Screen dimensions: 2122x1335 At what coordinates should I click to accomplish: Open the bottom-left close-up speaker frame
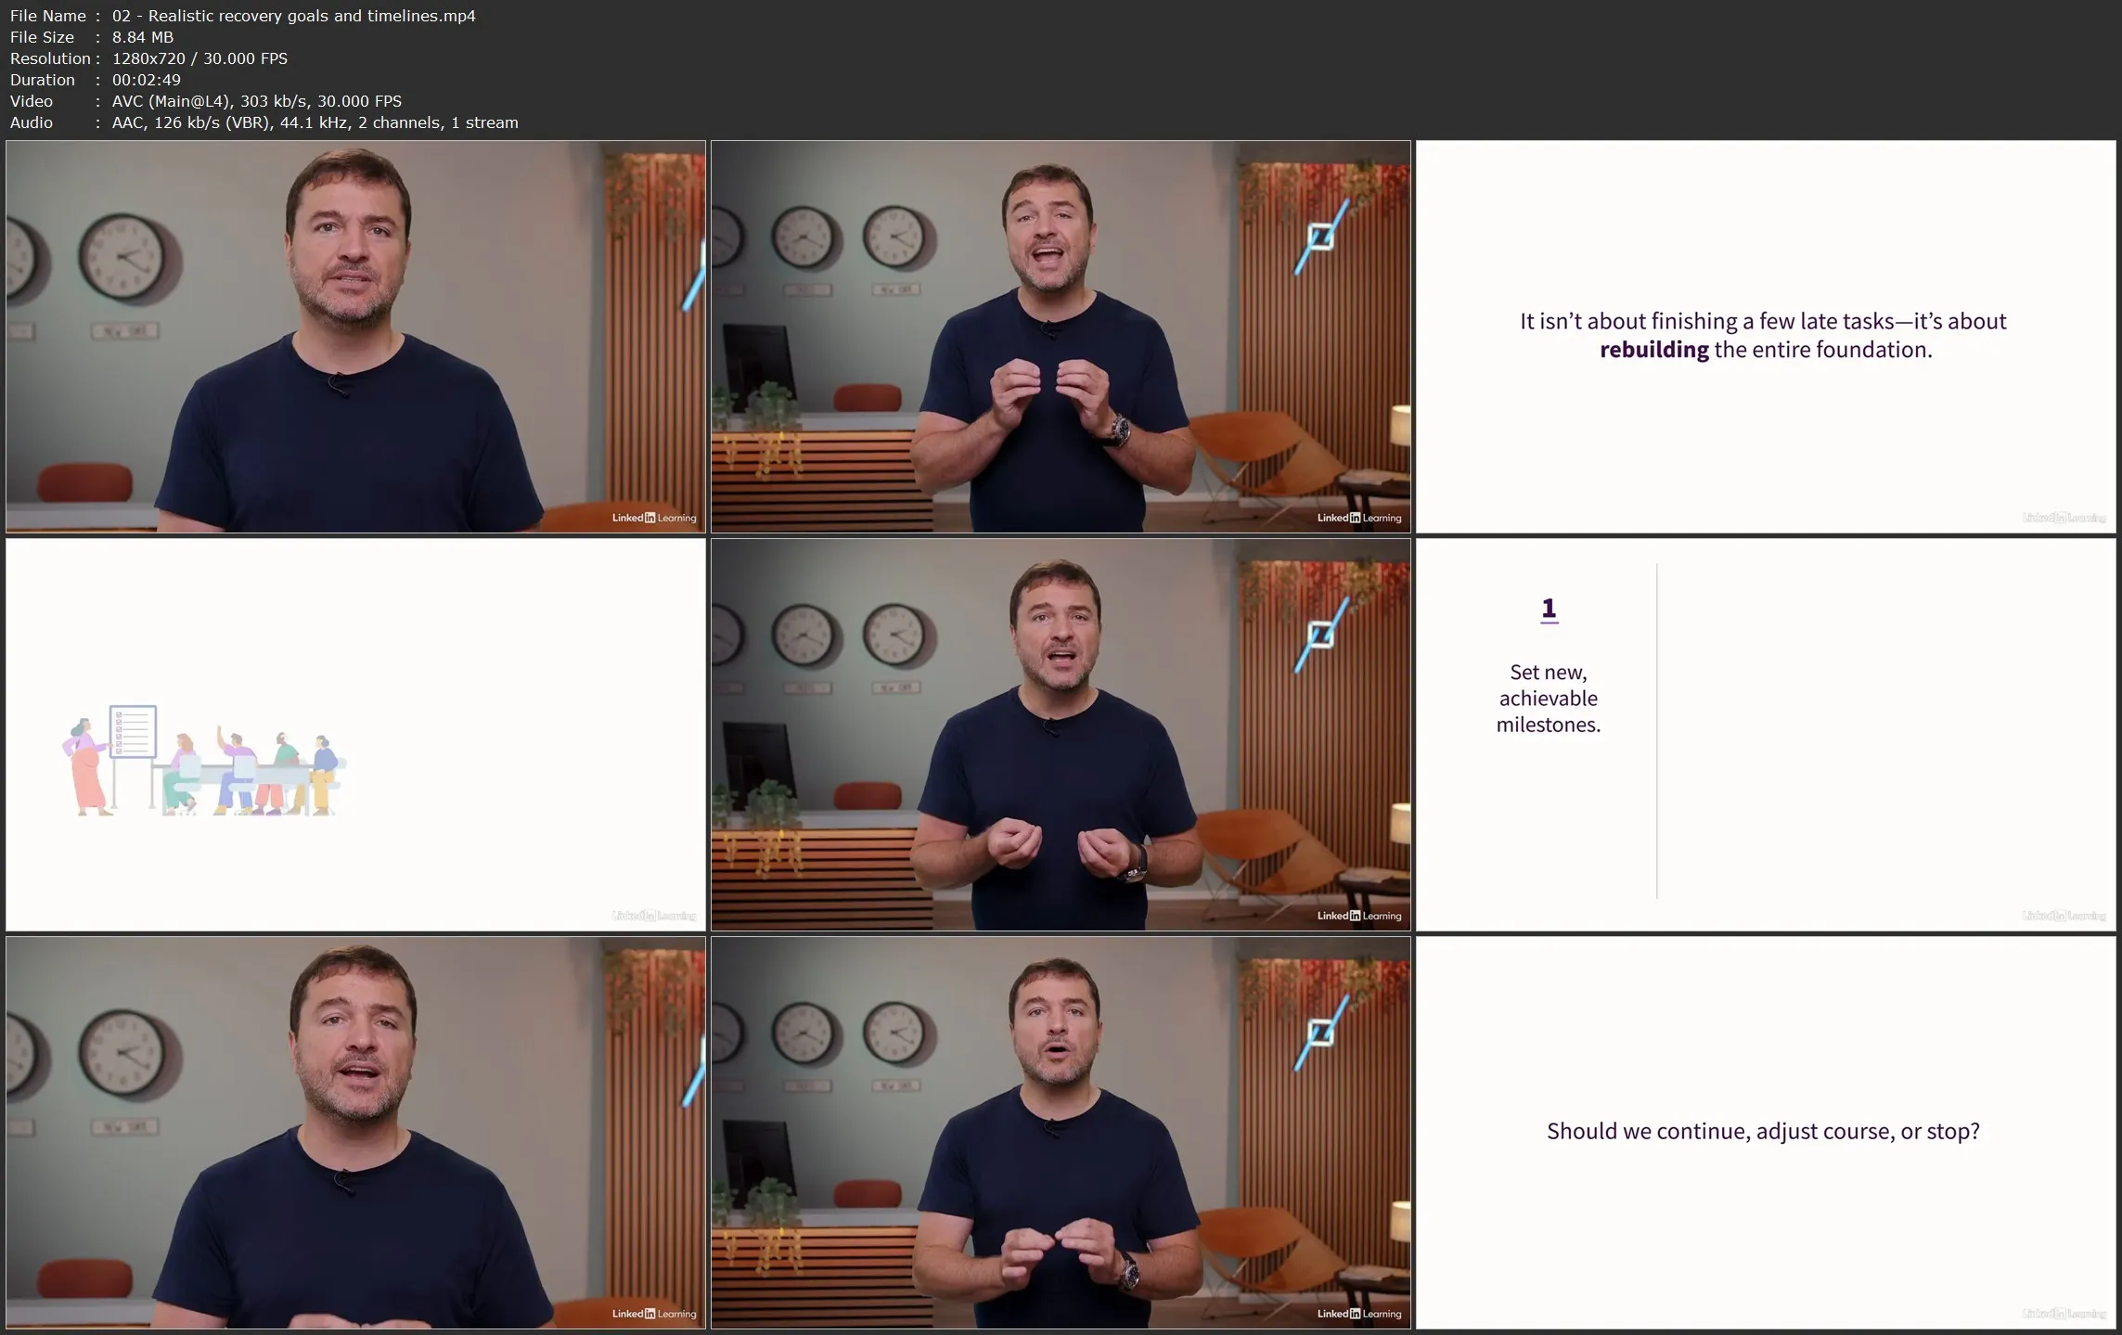click(x=355, y=1132)
